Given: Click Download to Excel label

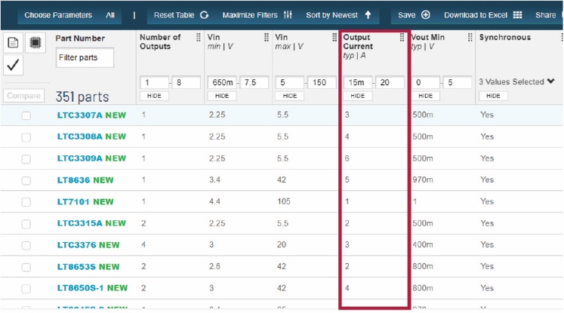Looking at the screenshot, I should click(475, 15).
